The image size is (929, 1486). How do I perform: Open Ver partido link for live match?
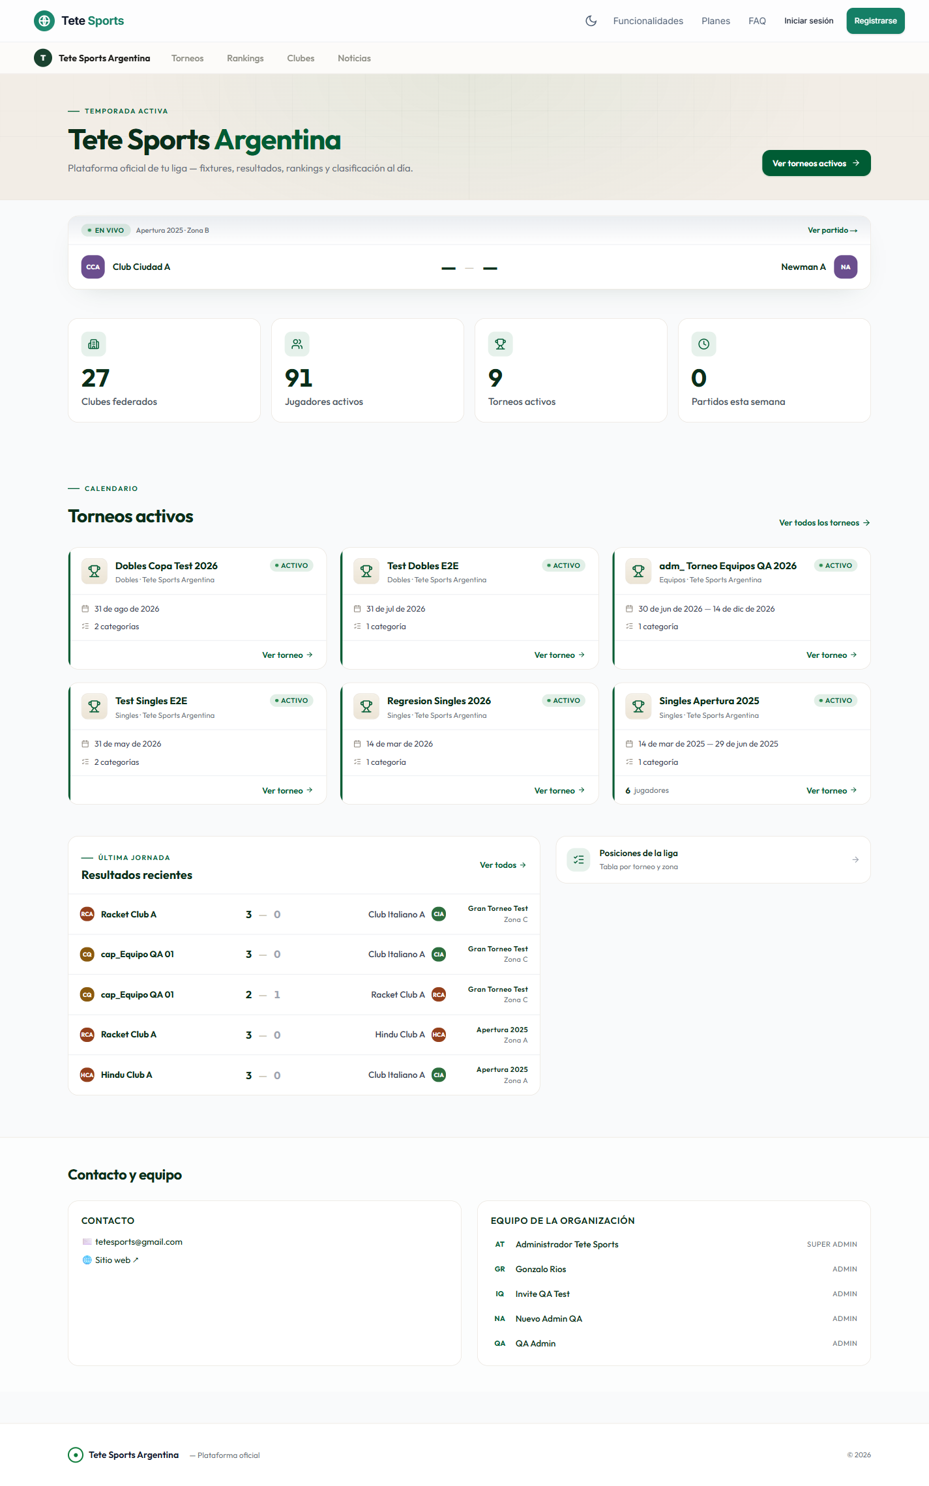[x=833, y=230]
